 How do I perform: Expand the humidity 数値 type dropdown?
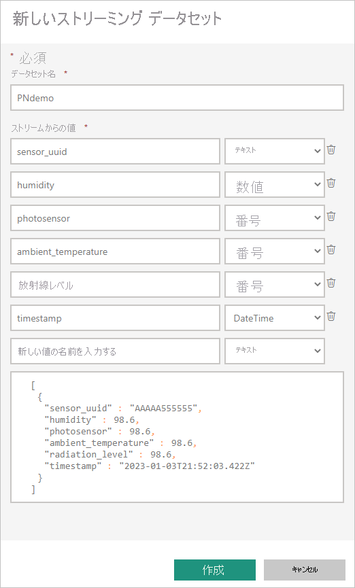click(x=275, y=184)
